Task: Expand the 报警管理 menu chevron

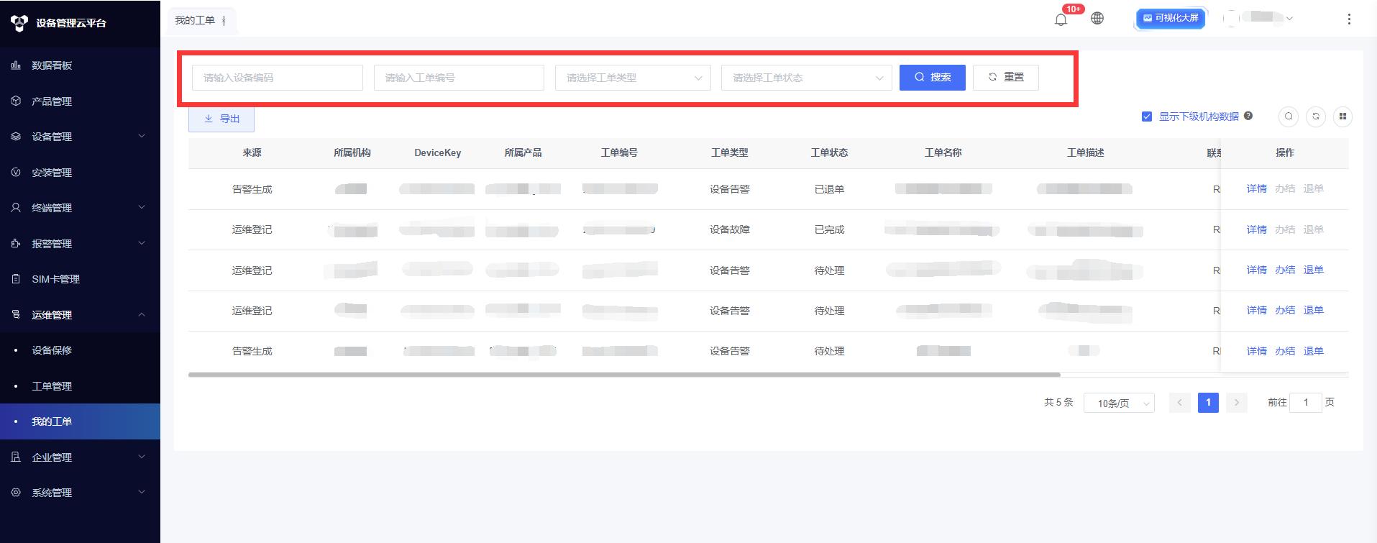Action: (142, 243)
